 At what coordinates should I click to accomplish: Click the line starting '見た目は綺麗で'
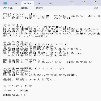click(43, 49)
